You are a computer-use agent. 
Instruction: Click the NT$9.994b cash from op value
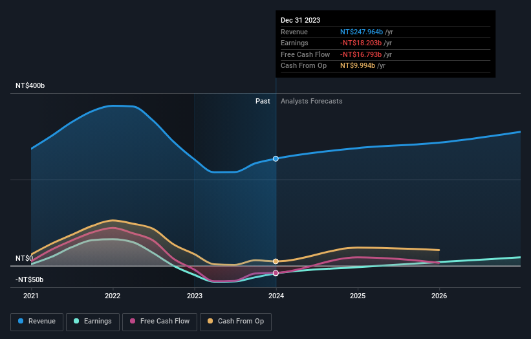pos(358,66)
